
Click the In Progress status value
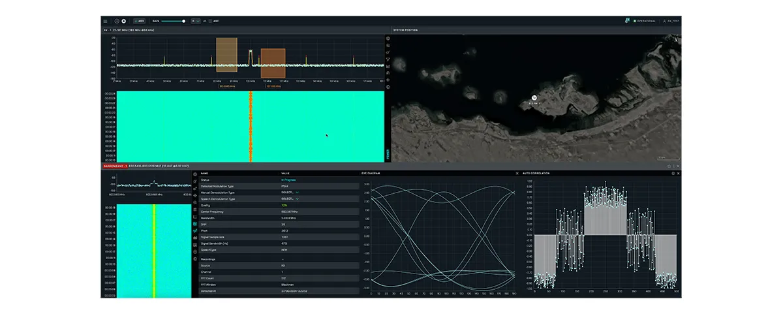tap(288, 180)
